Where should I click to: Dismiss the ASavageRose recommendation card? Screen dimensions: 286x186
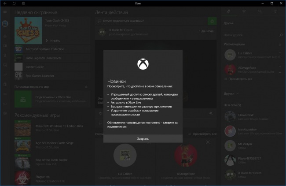pyautogui.click(x=208, y=142)
